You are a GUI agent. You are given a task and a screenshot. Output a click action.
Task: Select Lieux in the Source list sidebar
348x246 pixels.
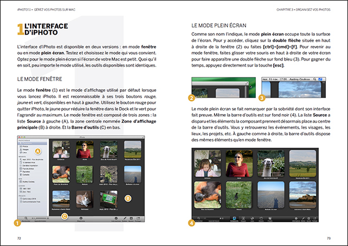click(x=23, y=152)
